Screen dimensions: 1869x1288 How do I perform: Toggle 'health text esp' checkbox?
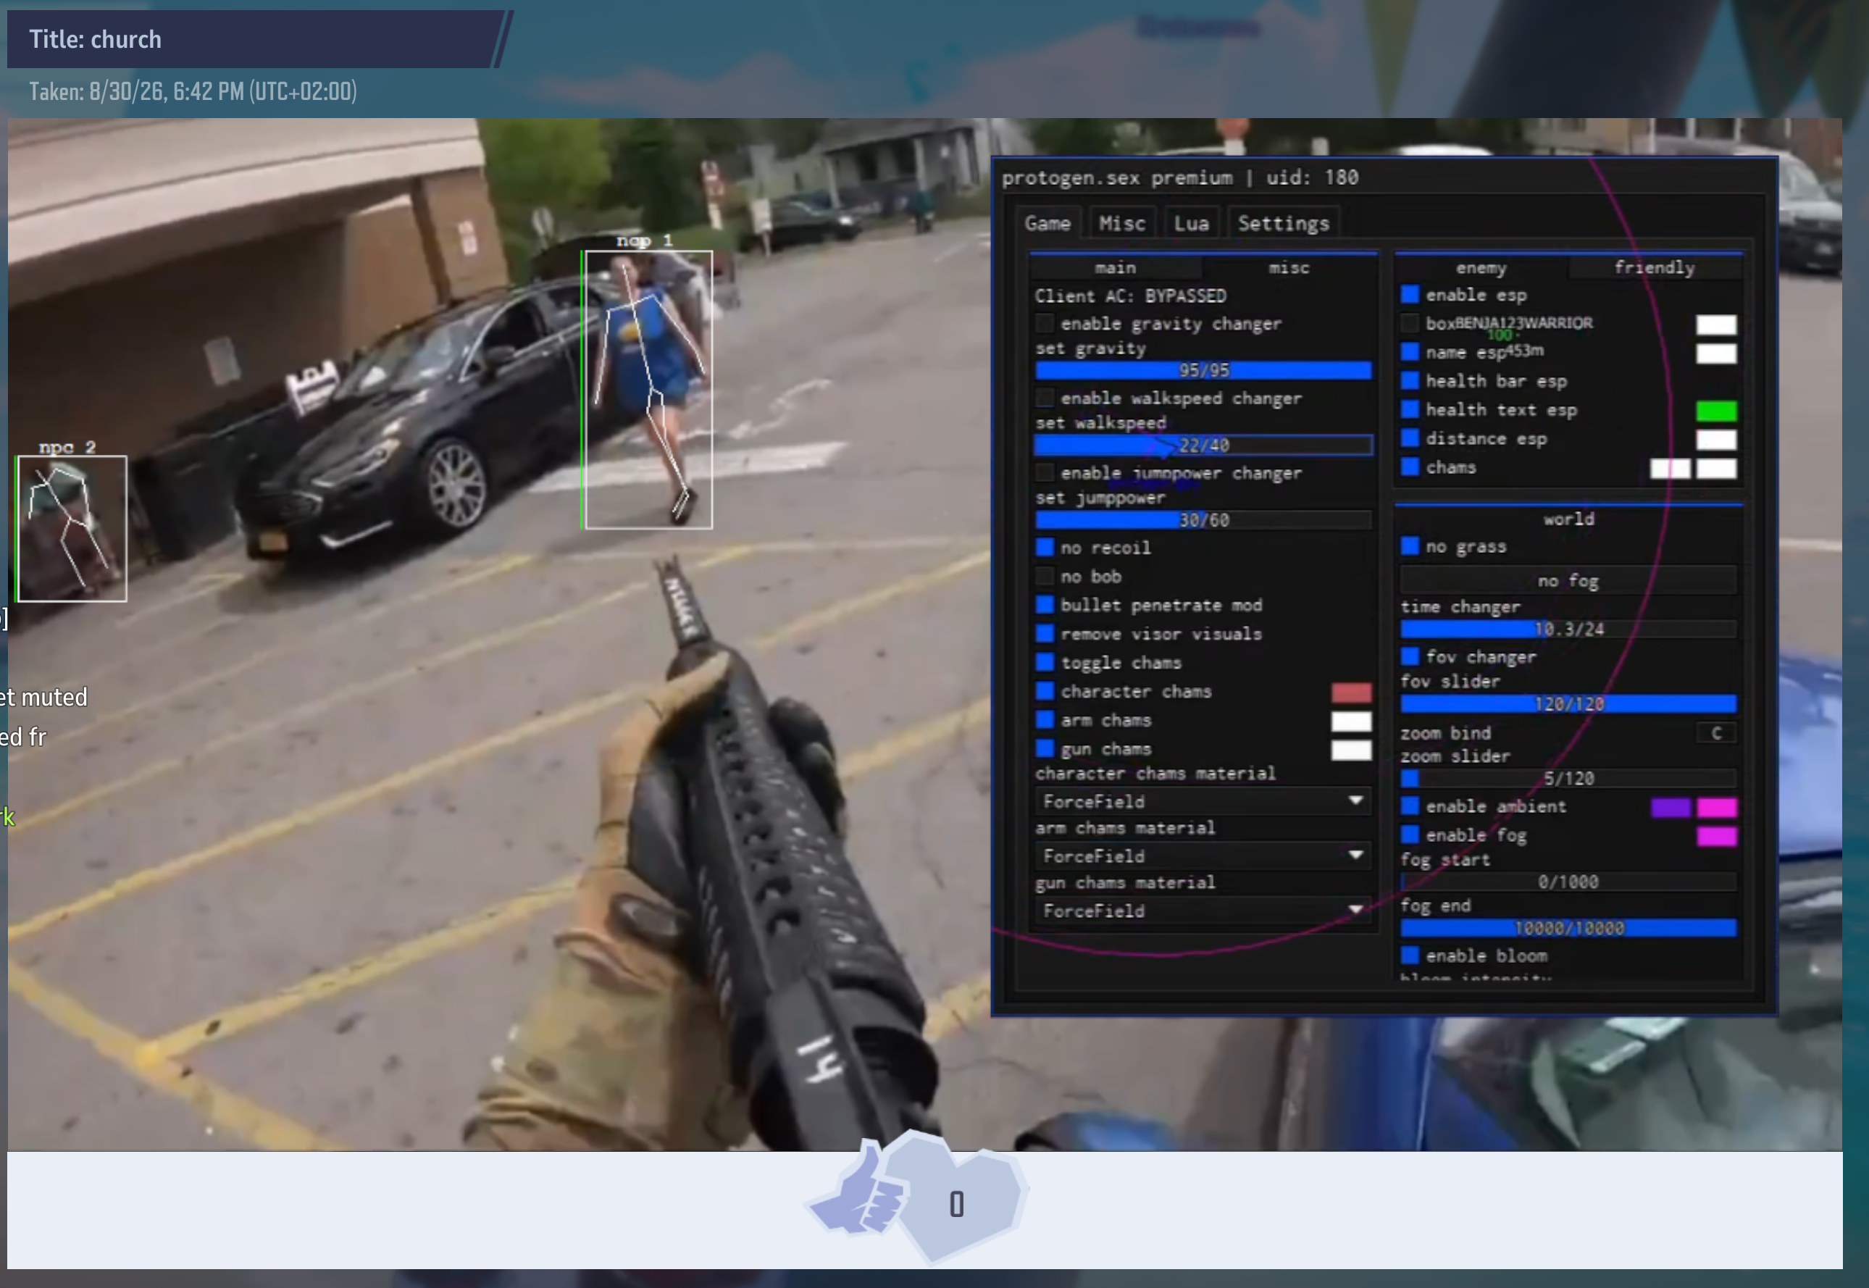pos(1410,409)
